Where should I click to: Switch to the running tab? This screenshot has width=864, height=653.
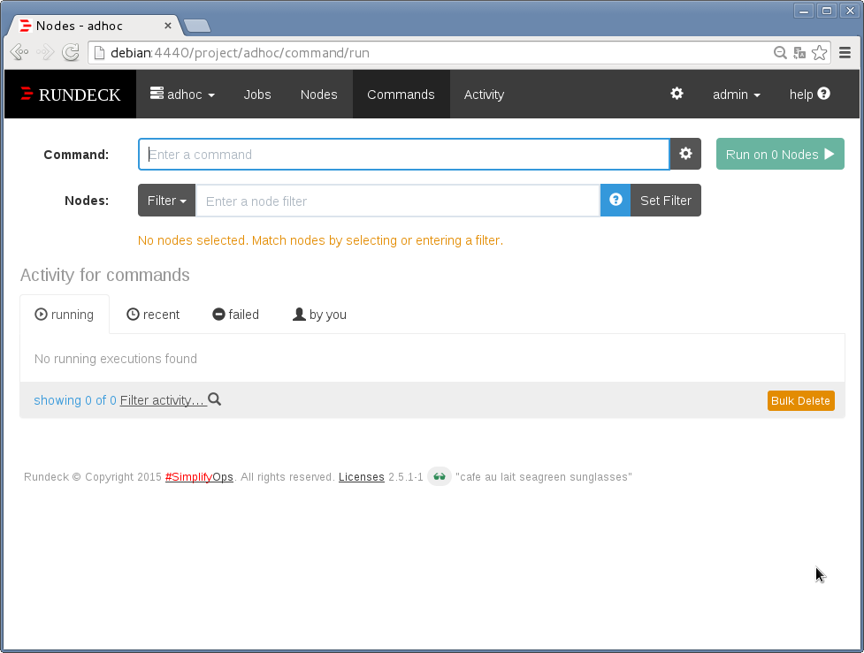(x=65, y=315)
